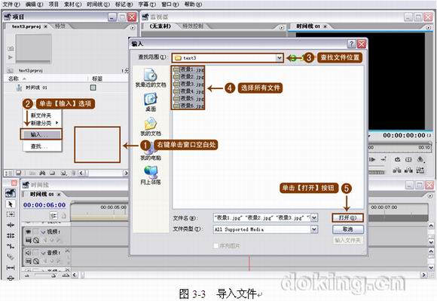Select the arrow Selection tool in toolbox

tap(11, 204)
